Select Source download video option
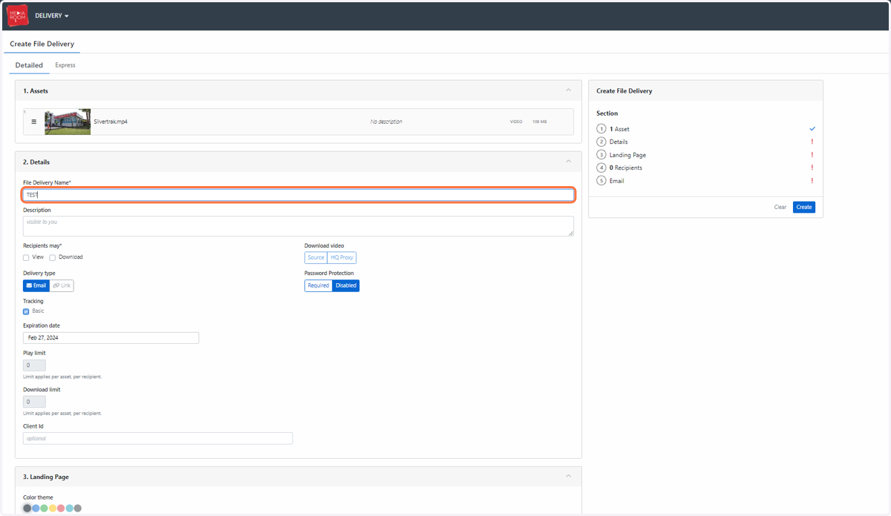 tap(316, 258)
